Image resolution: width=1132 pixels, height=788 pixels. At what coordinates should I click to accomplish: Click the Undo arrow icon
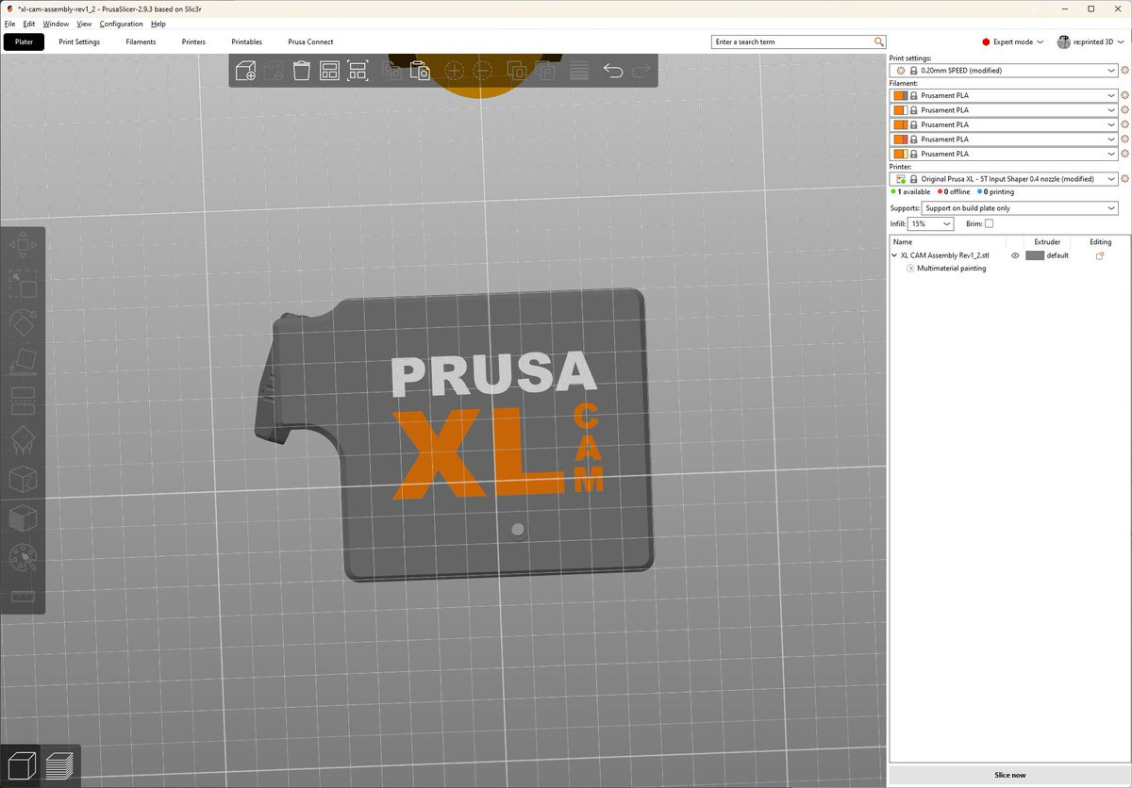(x=613, y=71)
